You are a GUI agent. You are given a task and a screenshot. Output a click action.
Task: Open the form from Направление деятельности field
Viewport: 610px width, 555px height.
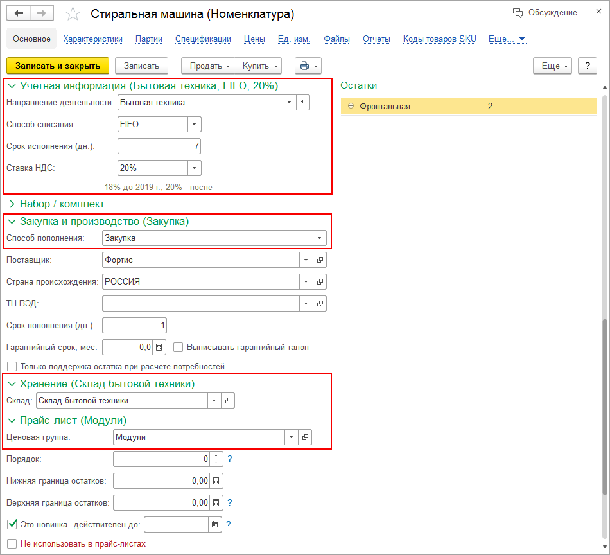303,103
